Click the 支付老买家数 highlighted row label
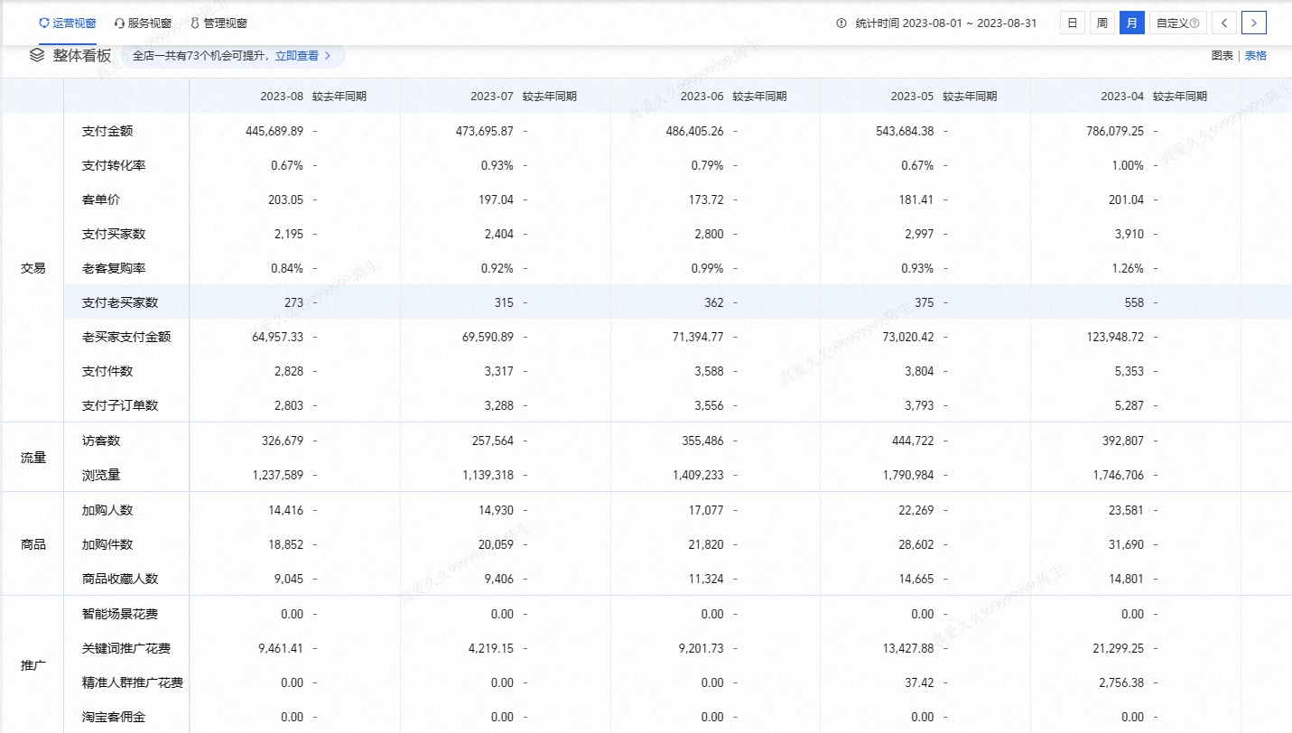The image size is (1292, 733). pos(120,302)
